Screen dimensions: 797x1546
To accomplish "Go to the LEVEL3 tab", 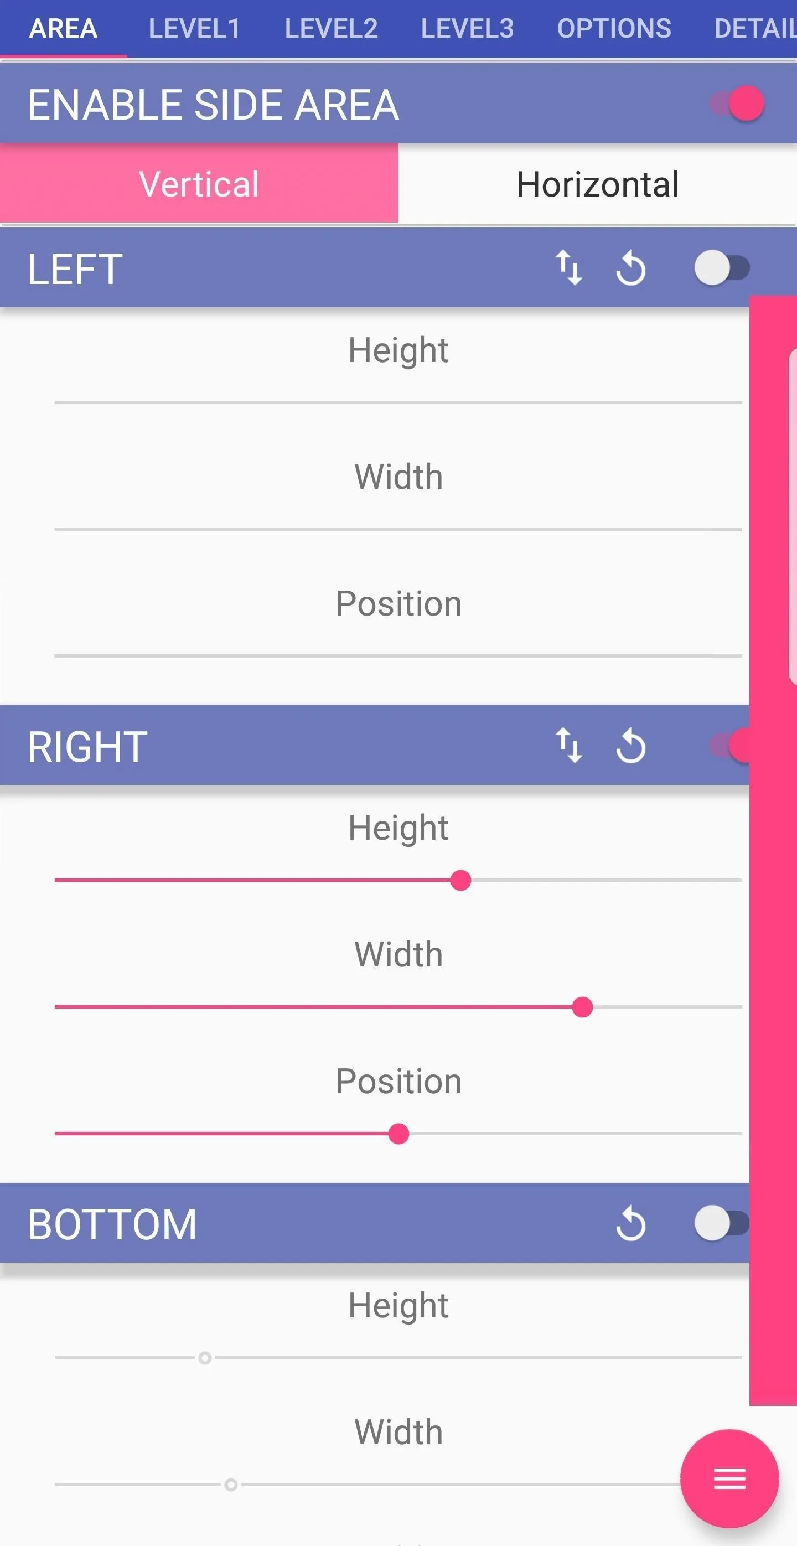I will (x=468, y=28).
